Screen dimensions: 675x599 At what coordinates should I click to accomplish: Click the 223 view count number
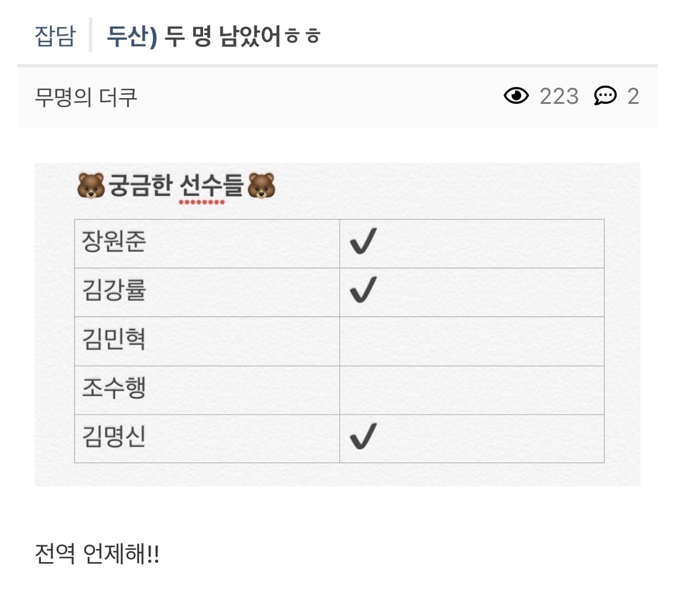[559, 96]
